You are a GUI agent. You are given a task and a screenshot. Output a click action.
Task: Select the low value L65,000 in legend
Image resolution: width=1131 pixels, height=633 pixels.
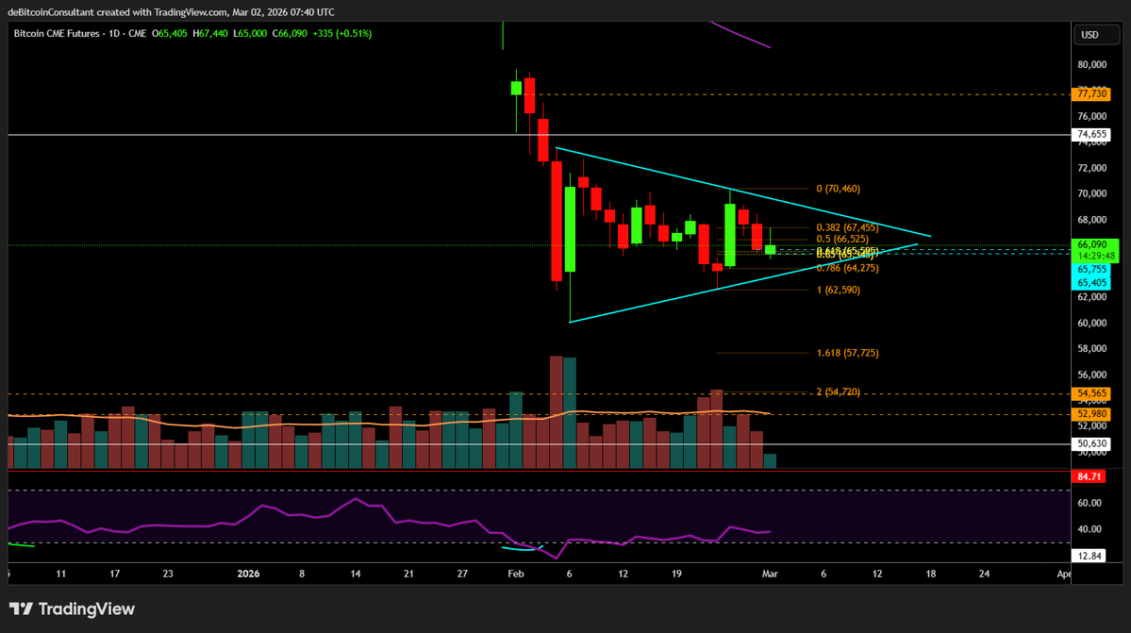[250, 33]
